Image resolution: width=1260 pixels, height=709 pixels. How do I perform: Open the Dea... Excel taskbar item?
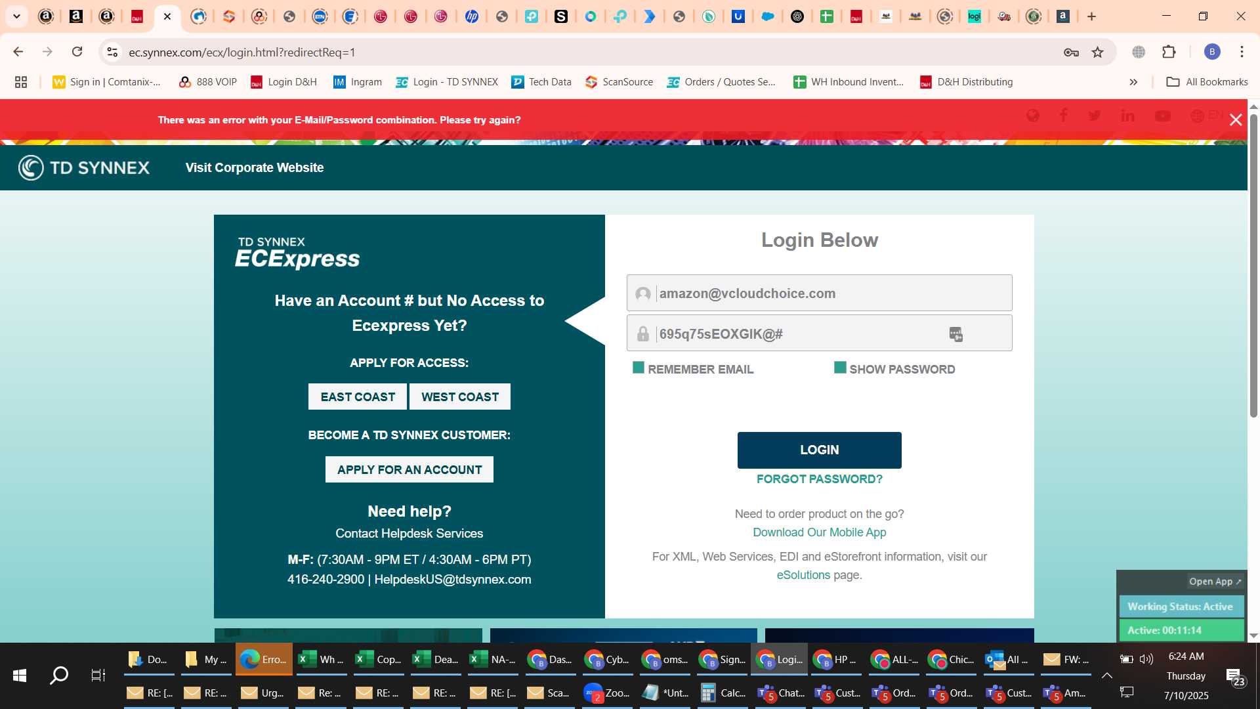[435, 659]
